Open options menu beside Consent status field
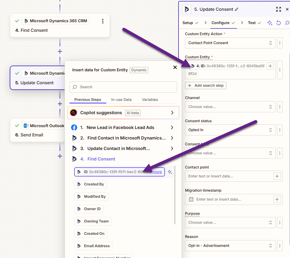The height and width of the screenshot is (258, 290). click(279, 130)
